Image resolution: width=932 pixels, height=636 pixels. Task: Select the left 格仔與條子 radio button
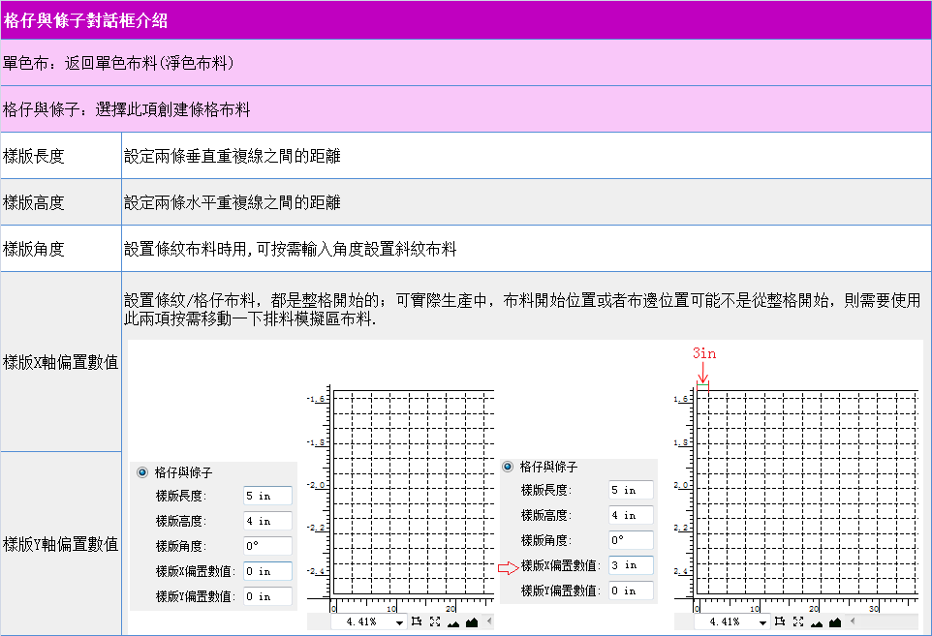[142, 472]
